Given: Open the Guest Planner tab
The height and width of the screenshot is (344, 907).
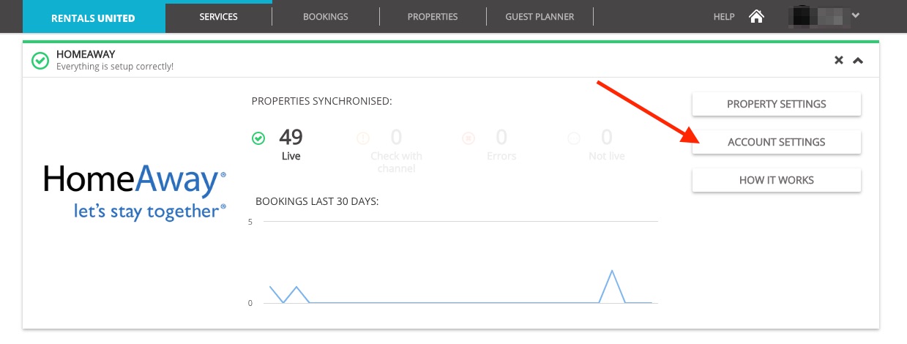Looking at the screenshot, I should [540, 17].
